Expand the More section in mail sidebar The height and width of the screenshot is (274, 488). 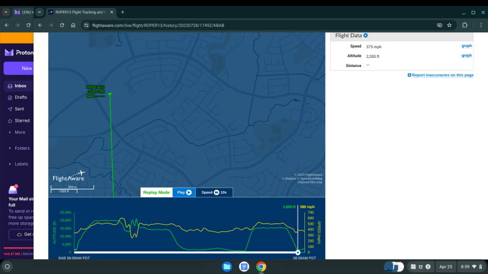point(20,132)
